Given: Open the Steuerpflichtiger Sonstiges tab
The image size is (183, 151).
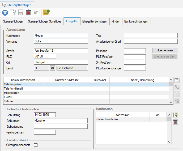Looking at the screenshot, I should tap(45, 21).
